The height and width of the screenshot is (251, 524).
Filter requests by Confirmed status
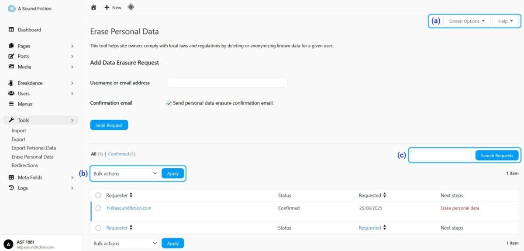[x=118, y=154]
